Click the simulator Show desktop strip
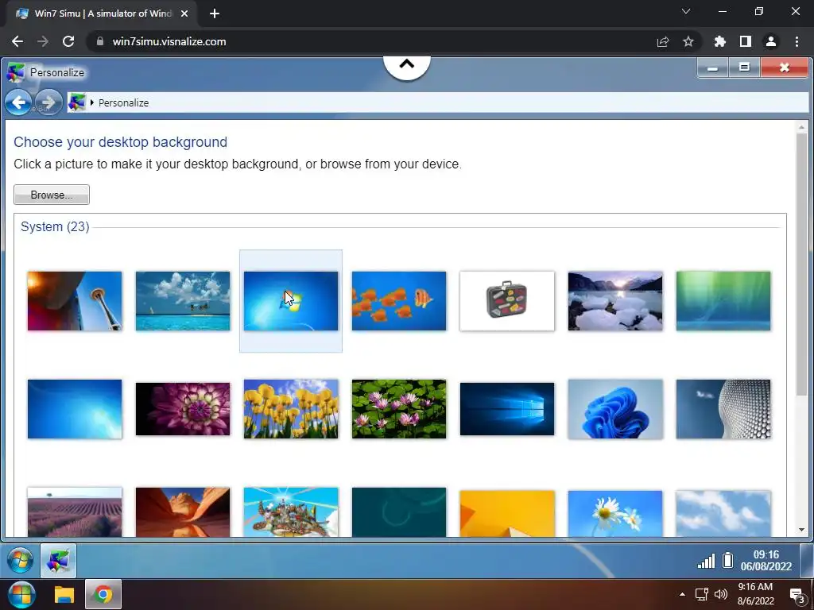814x610 pixels. [806, 560]
